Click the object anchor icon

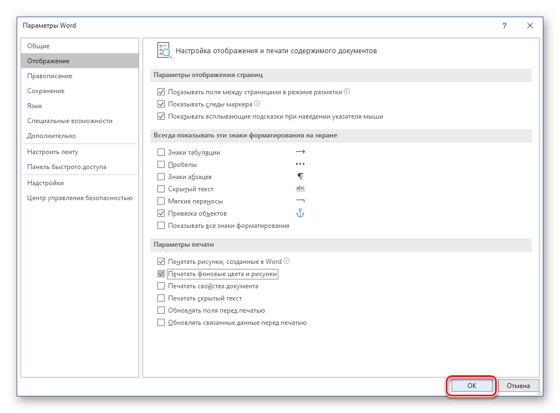[300, 213]
